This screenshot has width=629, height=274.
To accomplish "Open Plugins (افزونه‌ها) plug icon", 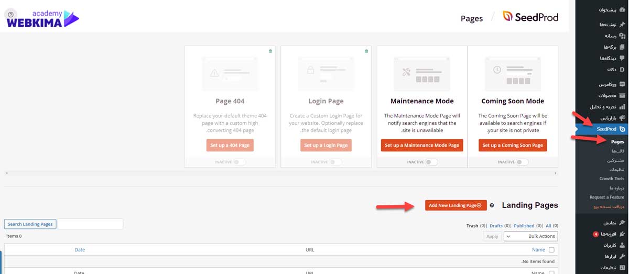I will (x=622, y=234).
